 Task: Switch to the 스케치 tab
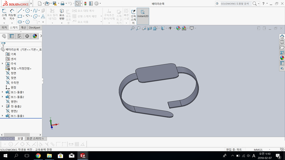click(x=14, y=28)
